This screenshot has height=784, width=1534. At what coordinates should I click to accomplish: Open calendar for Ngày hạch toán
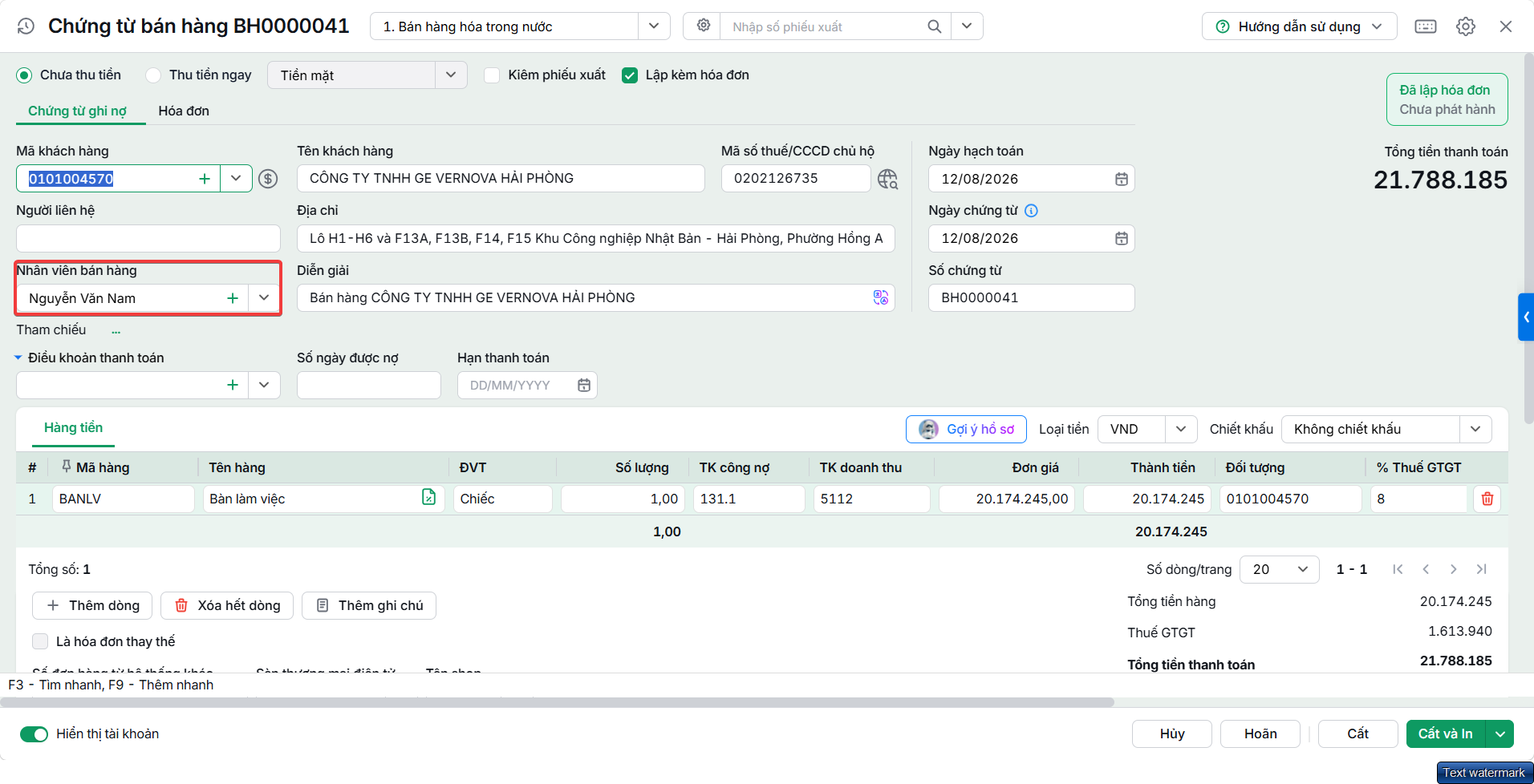tap(1122, 179)
